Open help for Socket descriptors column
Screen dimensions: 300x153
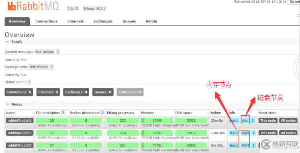pyautogui.click(x=102, y=113)
